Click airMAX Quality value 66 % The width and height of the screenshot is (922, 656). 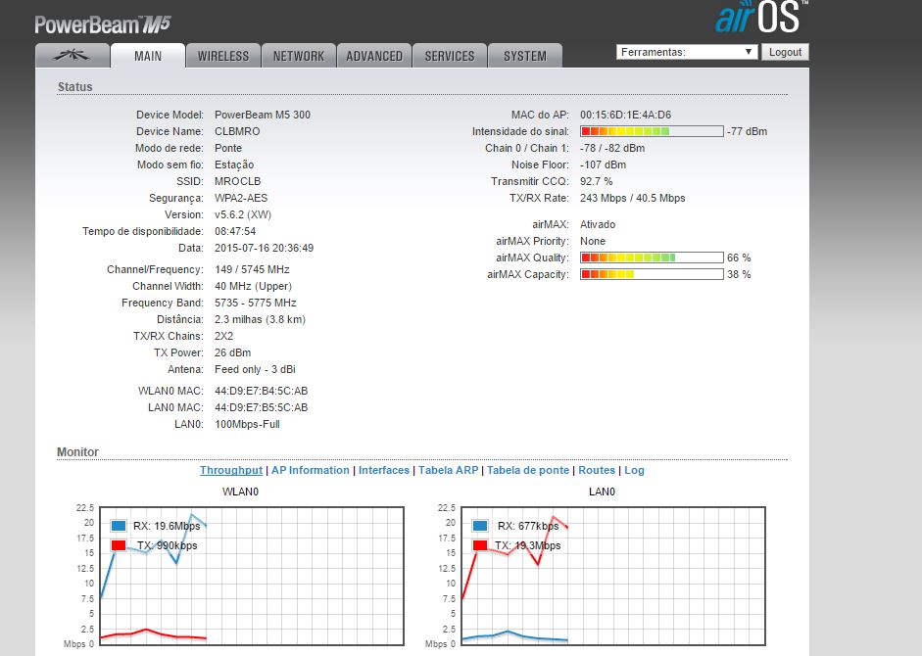click(739, 258)
